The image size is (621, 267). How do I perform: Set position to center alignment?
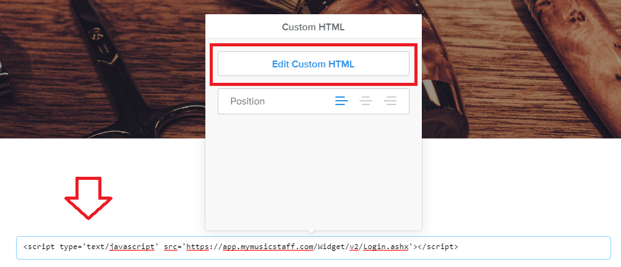[366, 101]
